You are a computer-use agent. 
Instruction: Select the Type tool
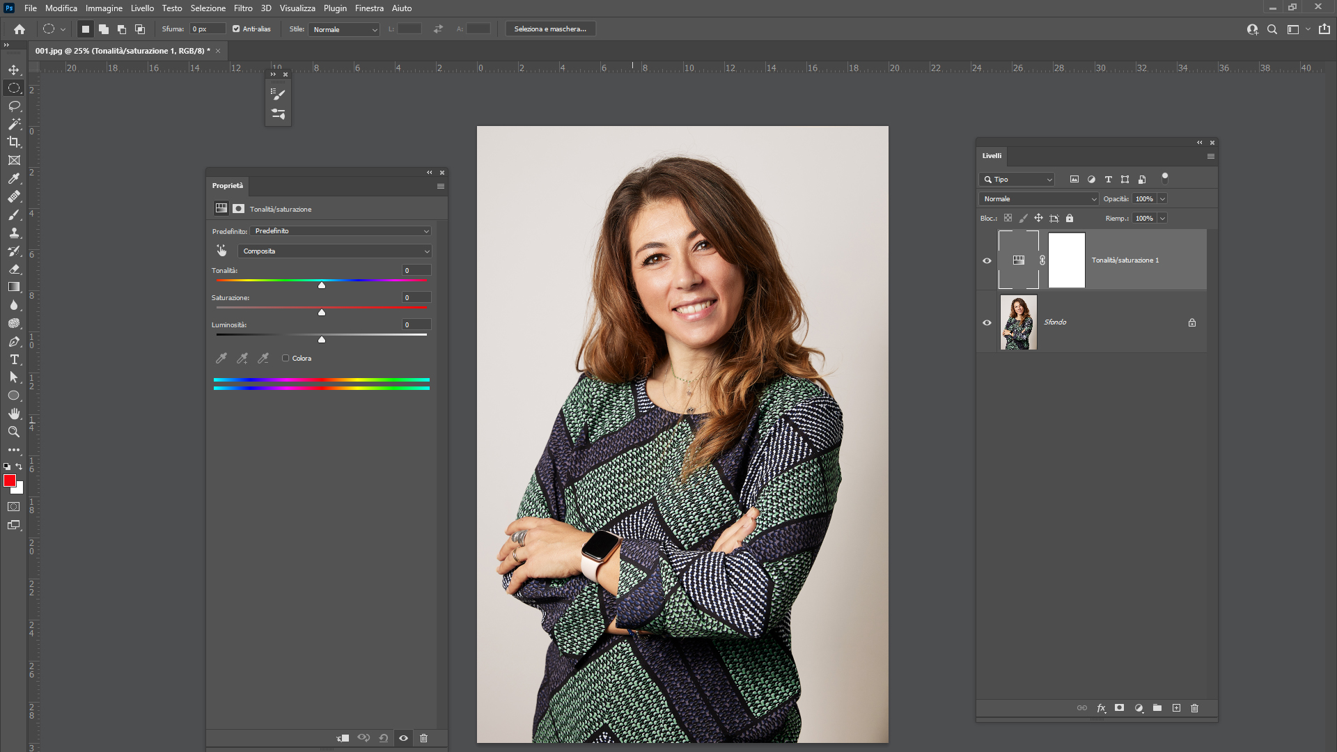pyautogui.click(x=14, y=359)
